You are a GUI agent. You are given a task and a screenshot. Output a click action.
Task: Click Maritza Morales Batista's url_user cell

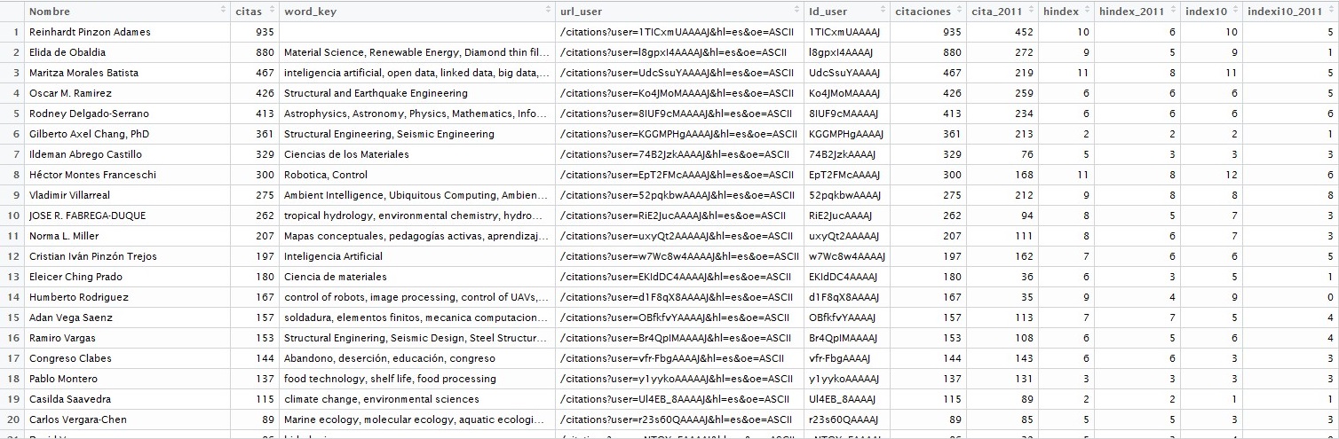677,73
